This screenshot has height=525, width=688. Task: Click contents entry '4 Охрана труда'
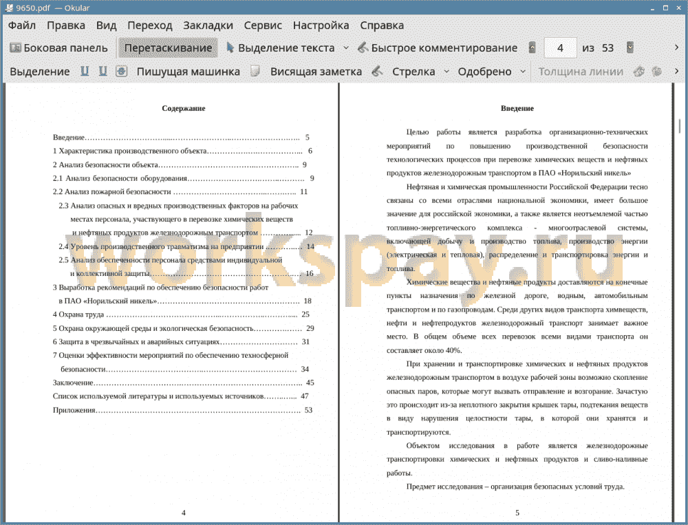[181, 314]
